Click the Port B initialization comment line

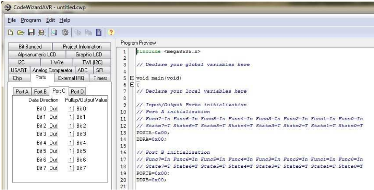(173, 153)
